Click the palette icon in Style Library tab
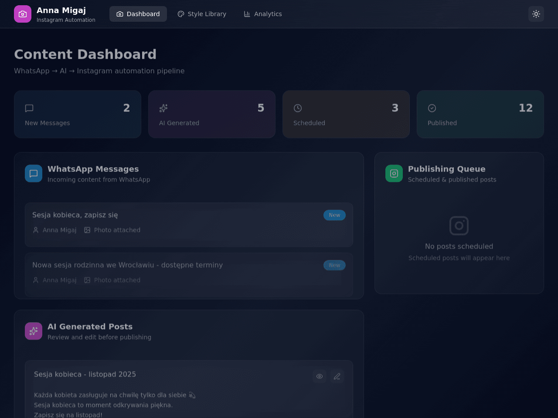The width and height of the screenshot is (558, 418). coord(181,14)
